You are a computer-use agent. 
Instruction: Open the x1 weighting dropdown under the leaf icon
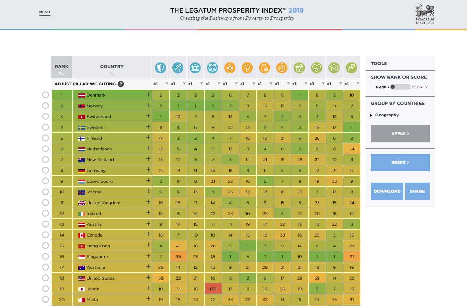point(352,84)
